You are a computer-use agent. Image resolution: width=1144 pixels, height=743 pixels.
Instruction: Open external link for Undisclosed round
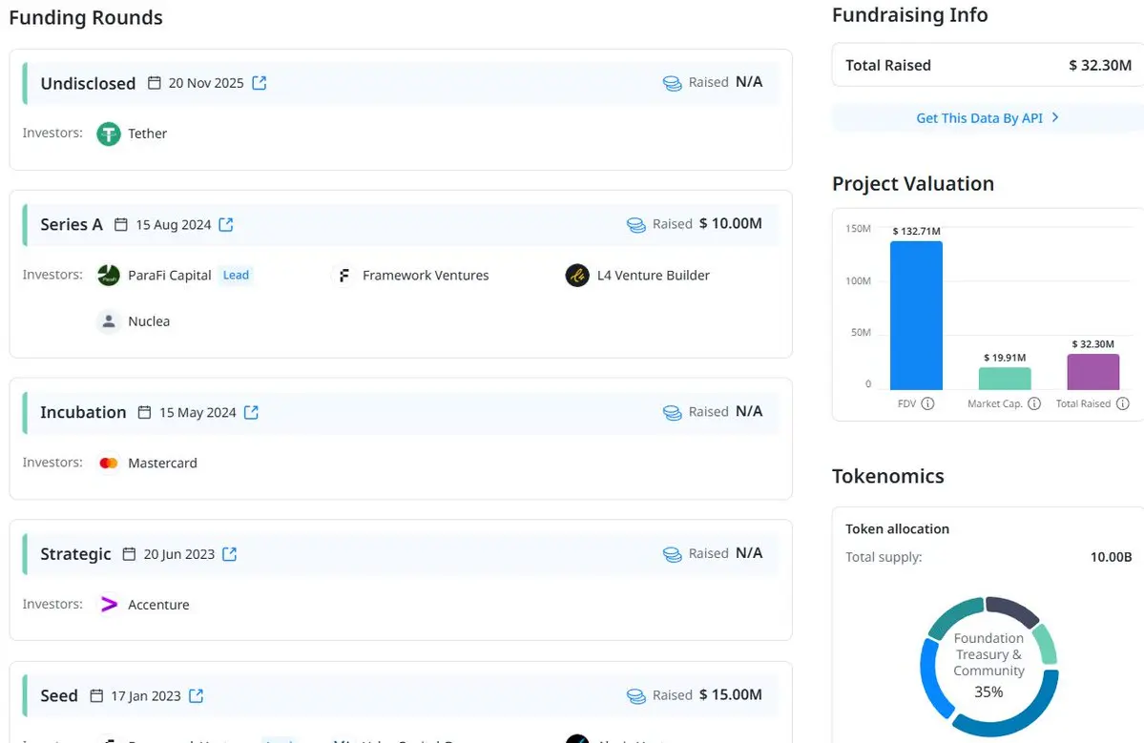click(x=259, y=83)
